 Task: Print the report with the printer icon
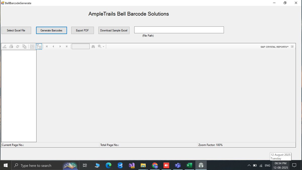11,46
